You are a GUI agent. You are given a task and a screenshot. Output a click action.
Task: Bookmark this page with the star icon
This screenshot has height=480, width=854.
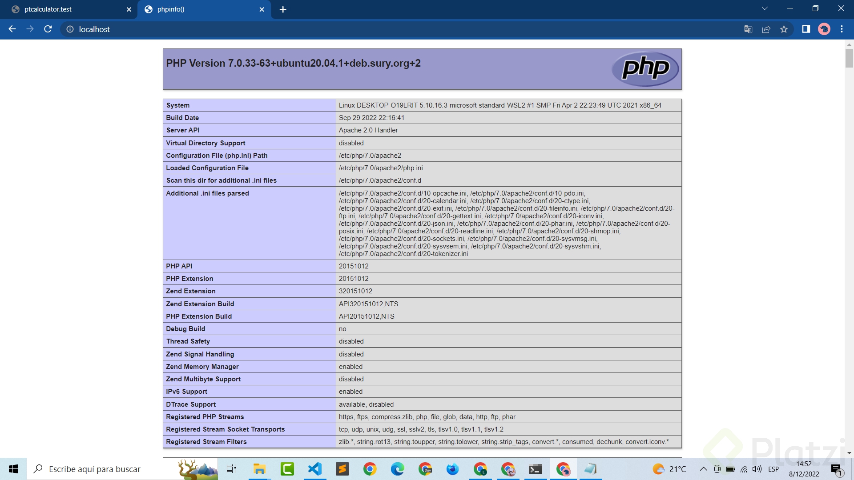784,29
